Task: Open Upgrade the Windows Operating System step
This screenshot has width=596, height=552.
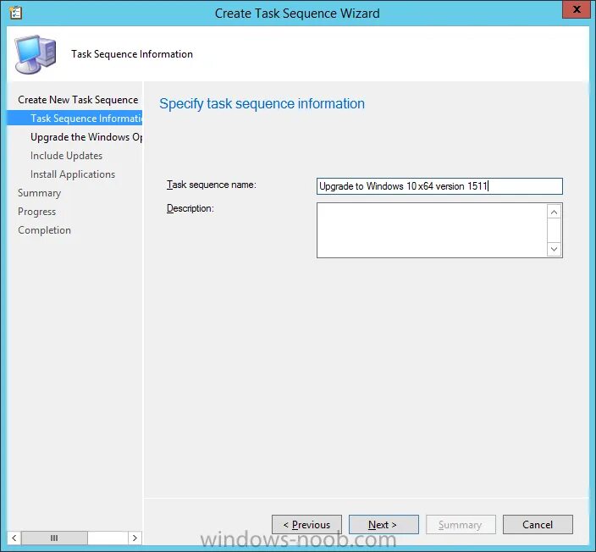Action: pos(86,137)
